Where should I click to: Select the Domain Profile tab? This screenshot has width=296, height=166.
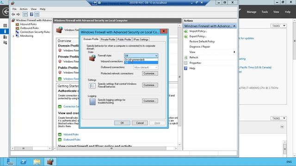(91, 39)
